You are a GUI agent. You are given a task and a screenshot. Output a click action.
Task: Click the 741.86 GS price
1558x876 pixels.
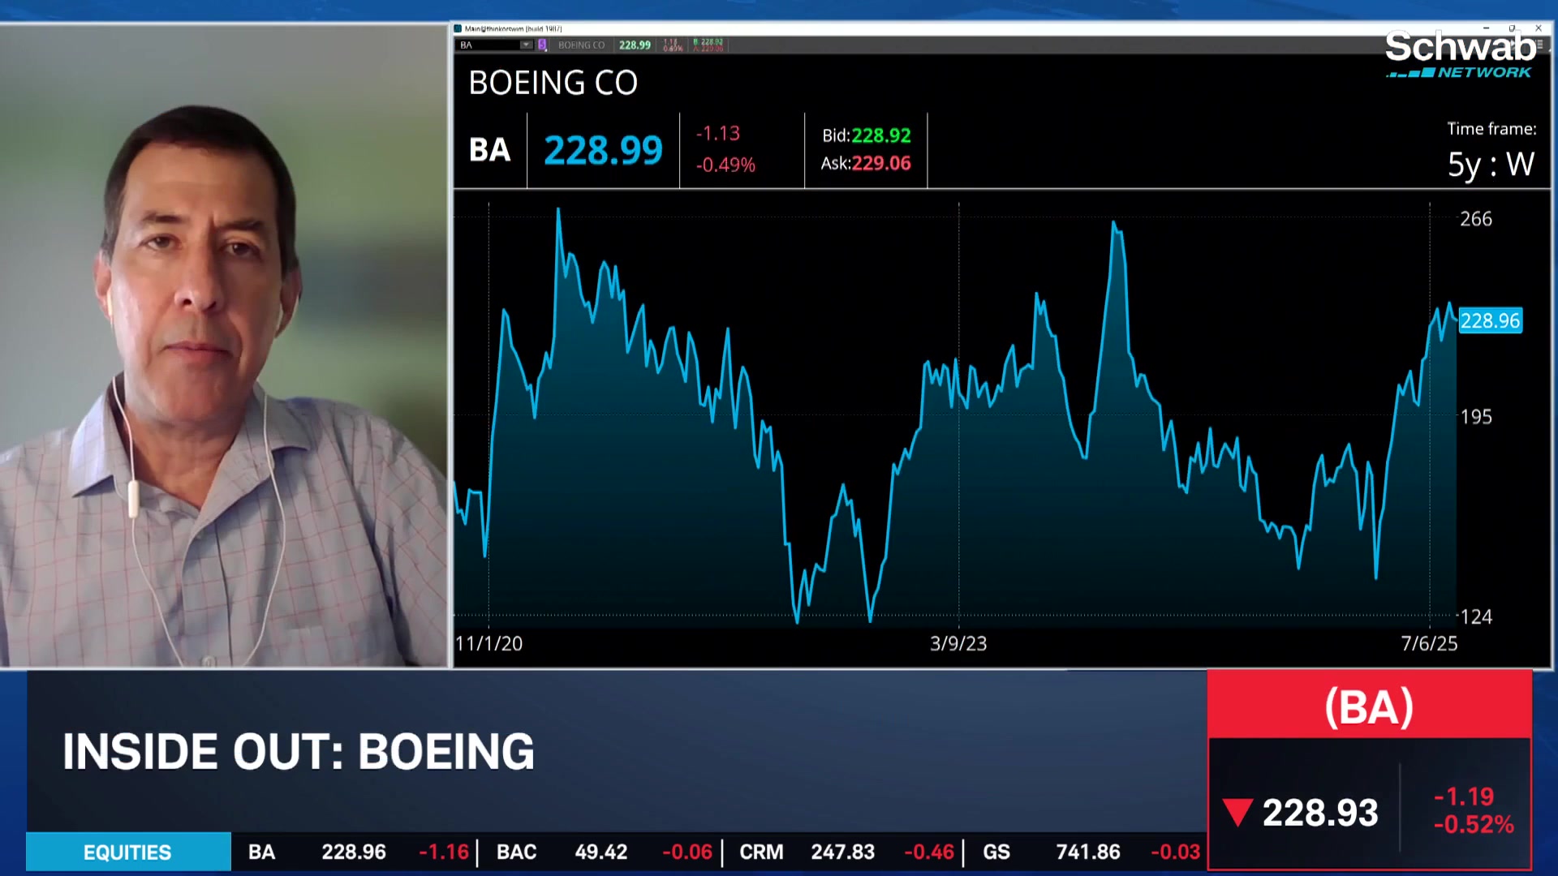click(x=1088, y=852)
